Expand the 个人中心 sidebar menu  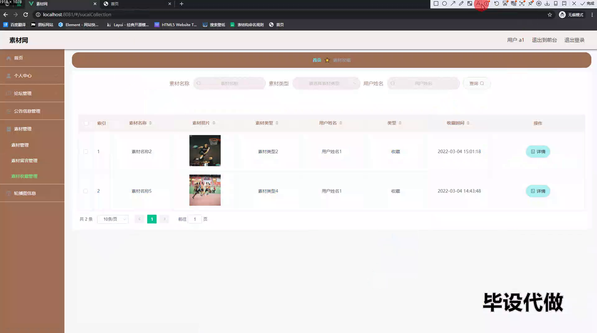[32, 75]
